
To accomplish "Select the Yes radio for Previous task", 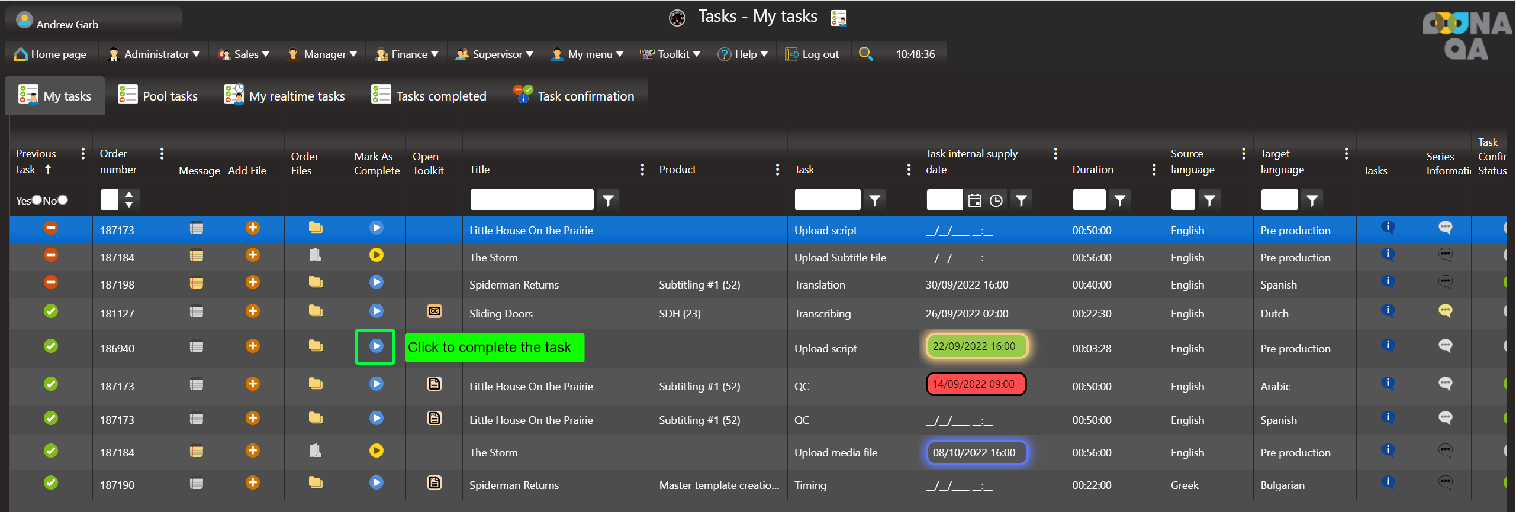I will (x=37, y=200).
